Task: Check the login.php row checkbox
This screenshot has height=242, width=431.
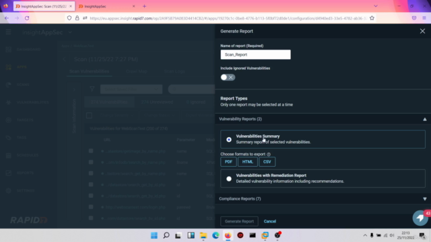Action: tap(91, 207)
